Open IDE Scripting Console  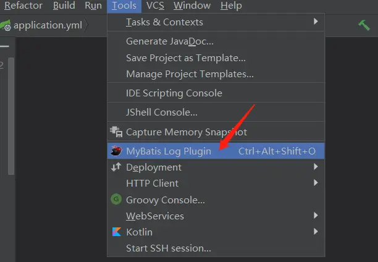(x=174, y=93)
